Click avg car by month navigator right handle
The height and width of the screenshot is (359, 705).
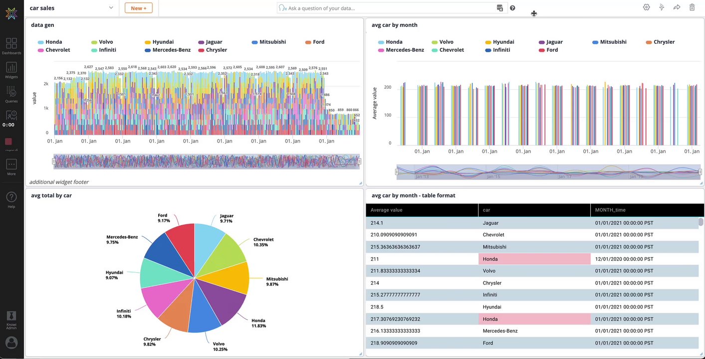(x=700, y=172)
